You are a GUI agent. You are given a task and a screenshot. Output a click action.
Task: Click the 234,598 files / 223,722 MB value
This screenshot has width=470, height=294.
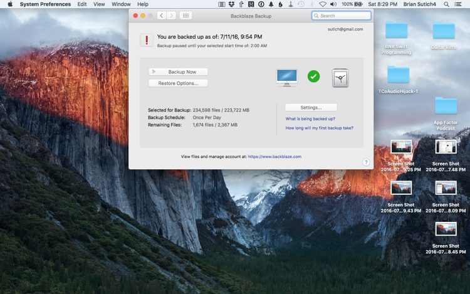point(221,110)
